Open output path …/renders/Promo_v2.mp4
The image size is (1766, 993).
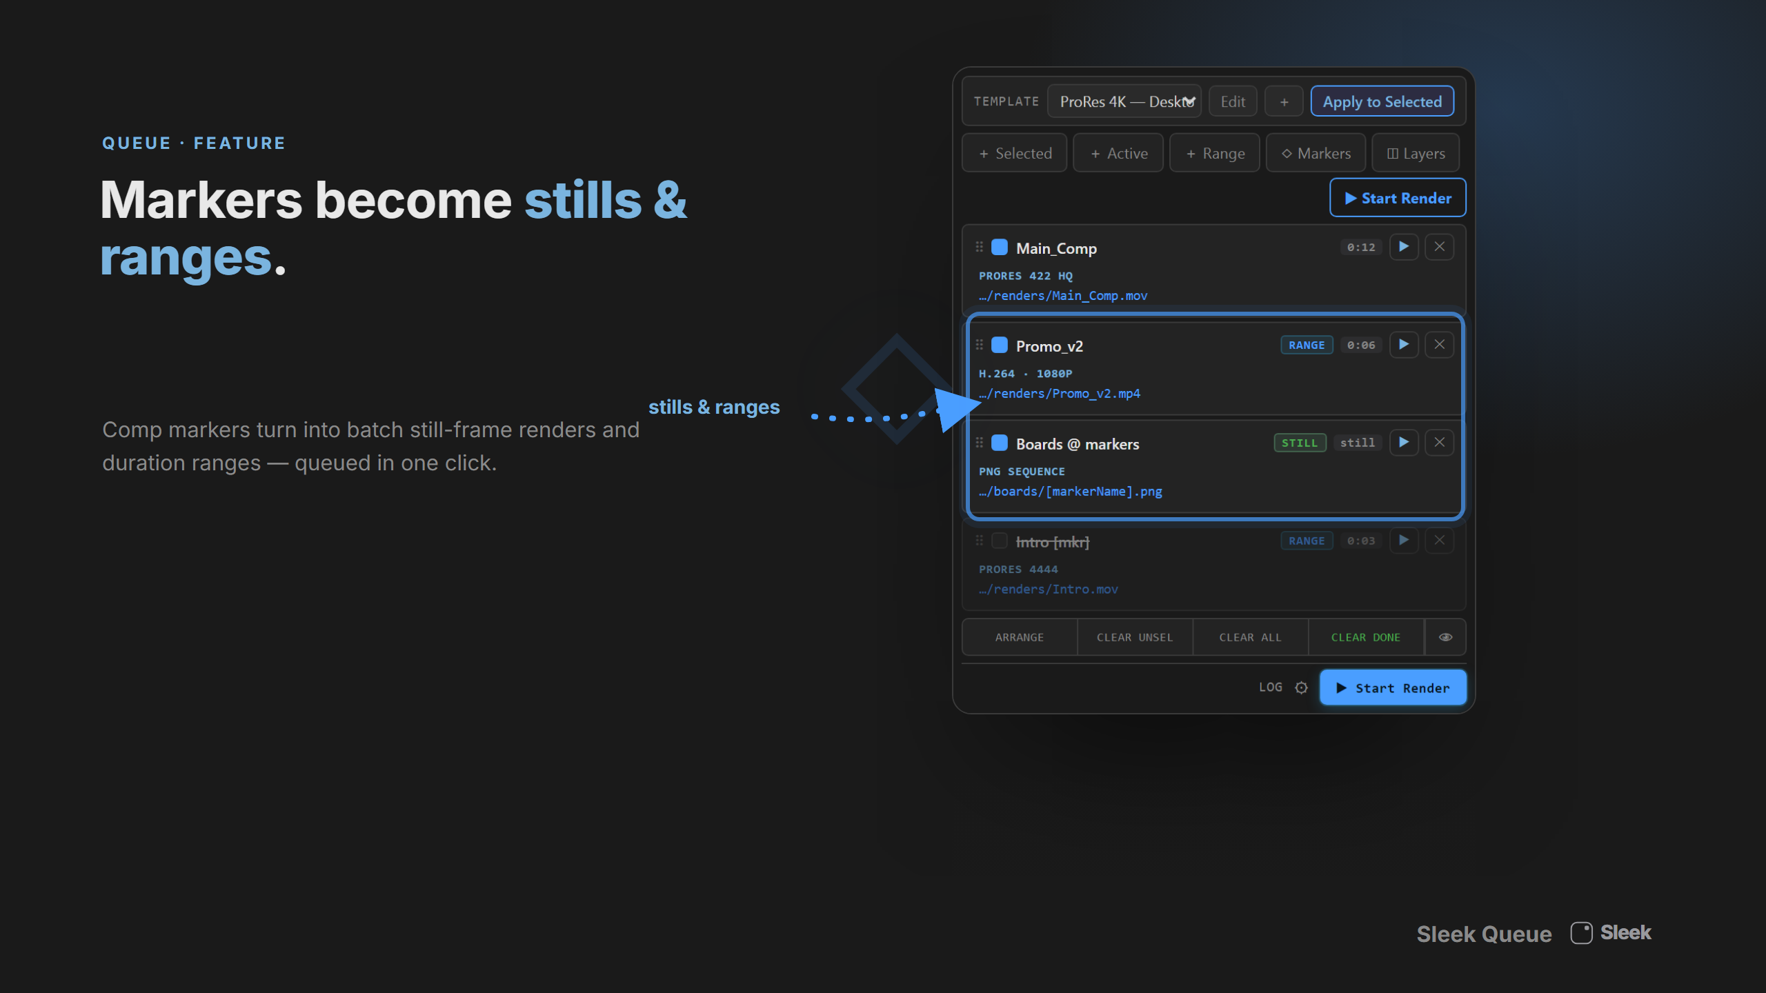1060,394
